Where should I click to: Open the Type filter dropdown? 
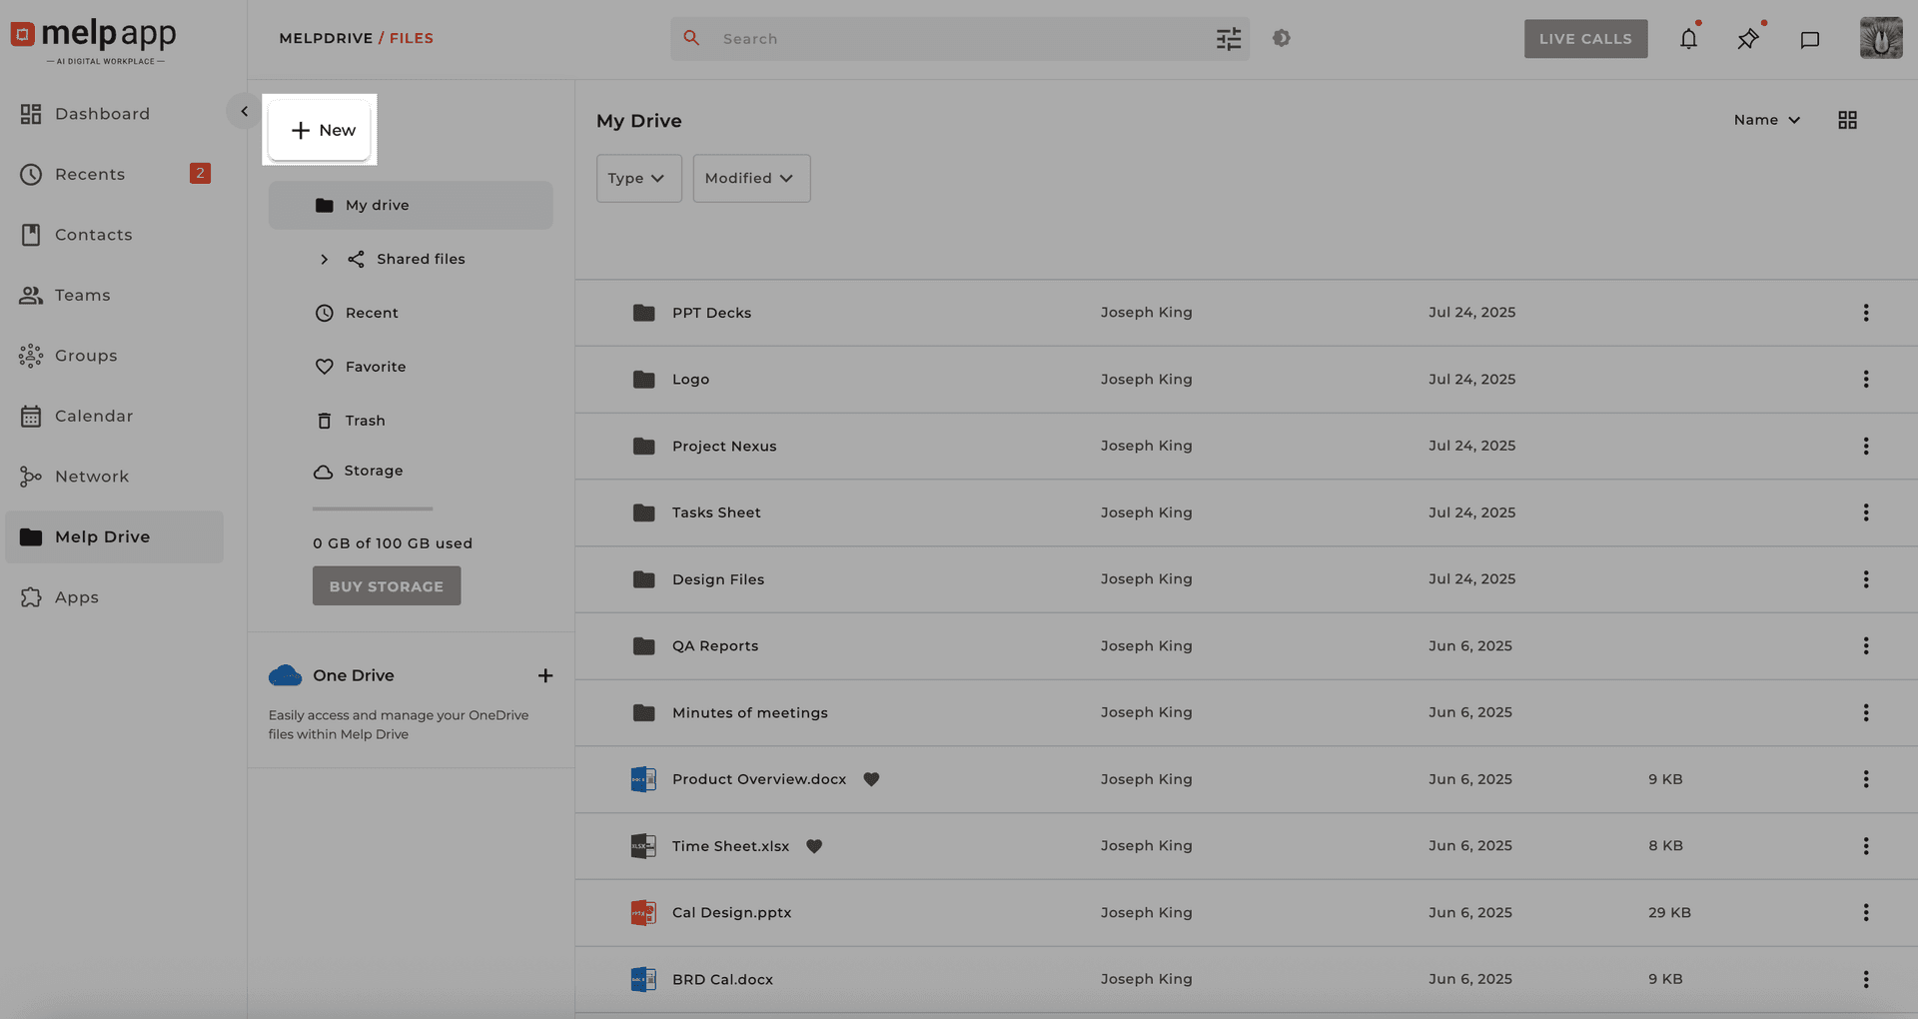[638, 178]
